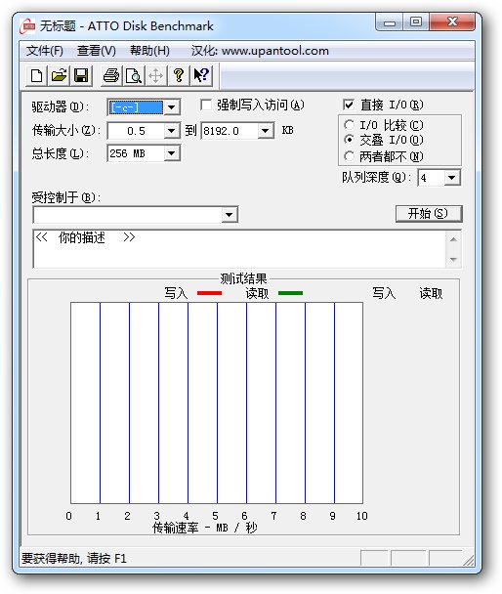
Task: Click the ATTO app icon in title bar
Action: coord(27,26)
